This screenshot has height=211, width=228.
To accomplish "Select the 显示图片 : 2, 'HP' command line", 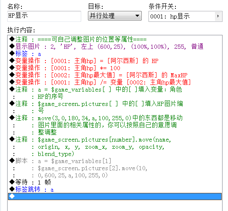I will point(115,47).
